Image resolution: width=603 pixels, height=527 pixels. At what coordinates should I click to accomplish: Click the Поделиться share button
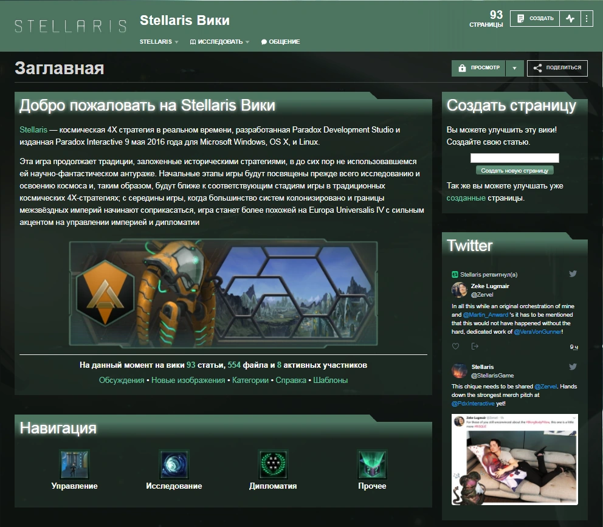coord(557,68)
